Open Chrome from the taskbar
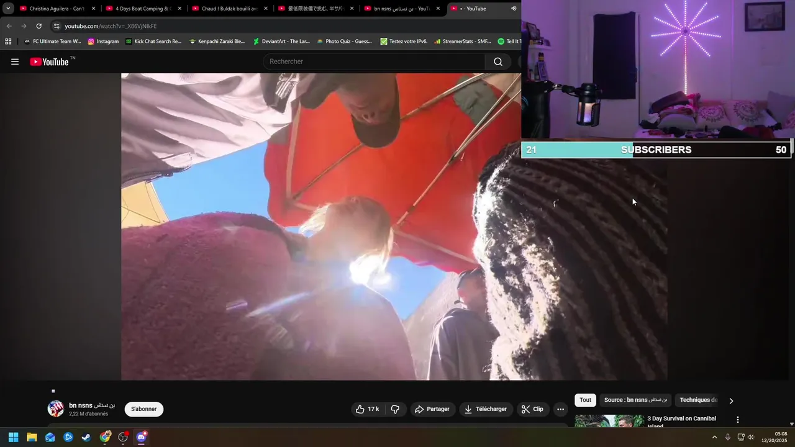This screenshot has width=795, height=447. [105, 437]
